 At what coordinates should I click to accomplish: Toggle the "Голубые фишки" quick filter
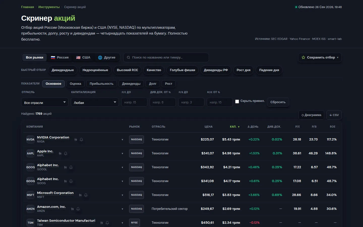pos(183,70)
